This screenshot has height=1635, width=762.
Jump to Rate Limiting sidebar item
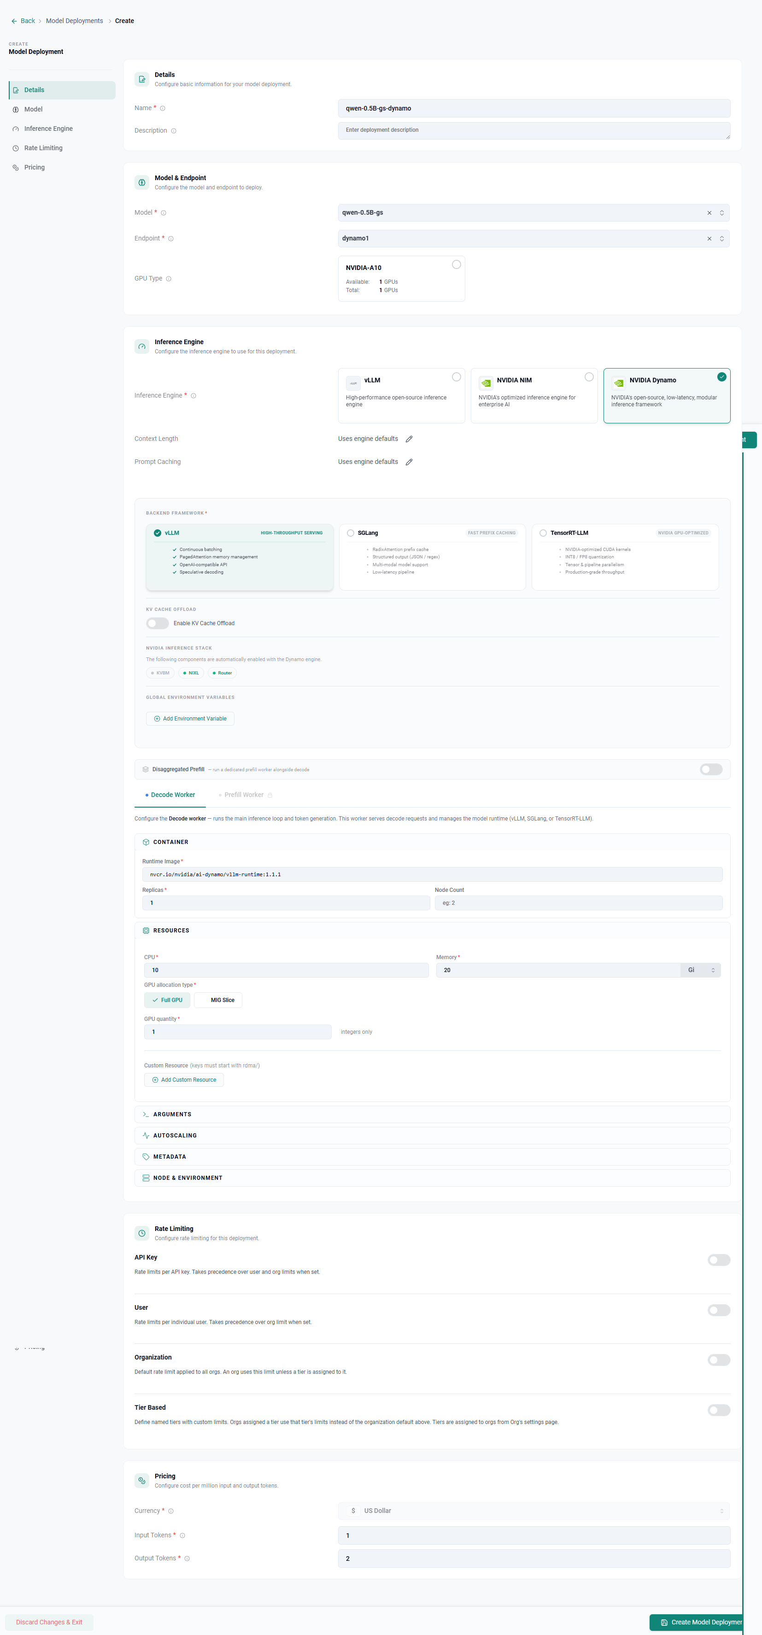point(62,148)
